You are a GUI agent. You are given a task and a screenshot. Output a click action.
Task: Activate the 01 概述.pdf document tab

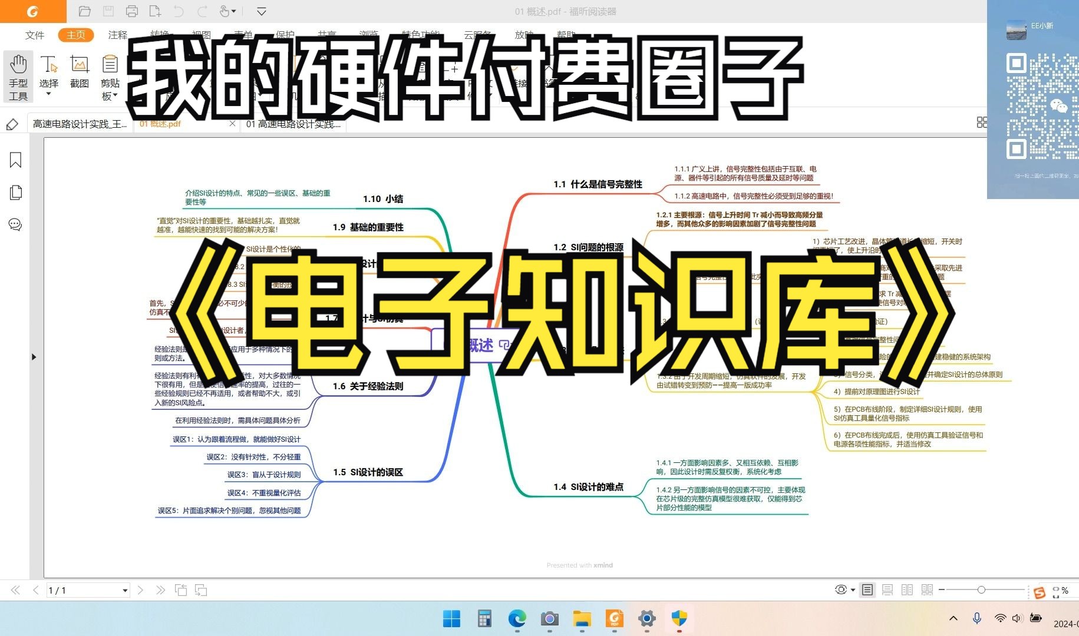coord(160,124)
